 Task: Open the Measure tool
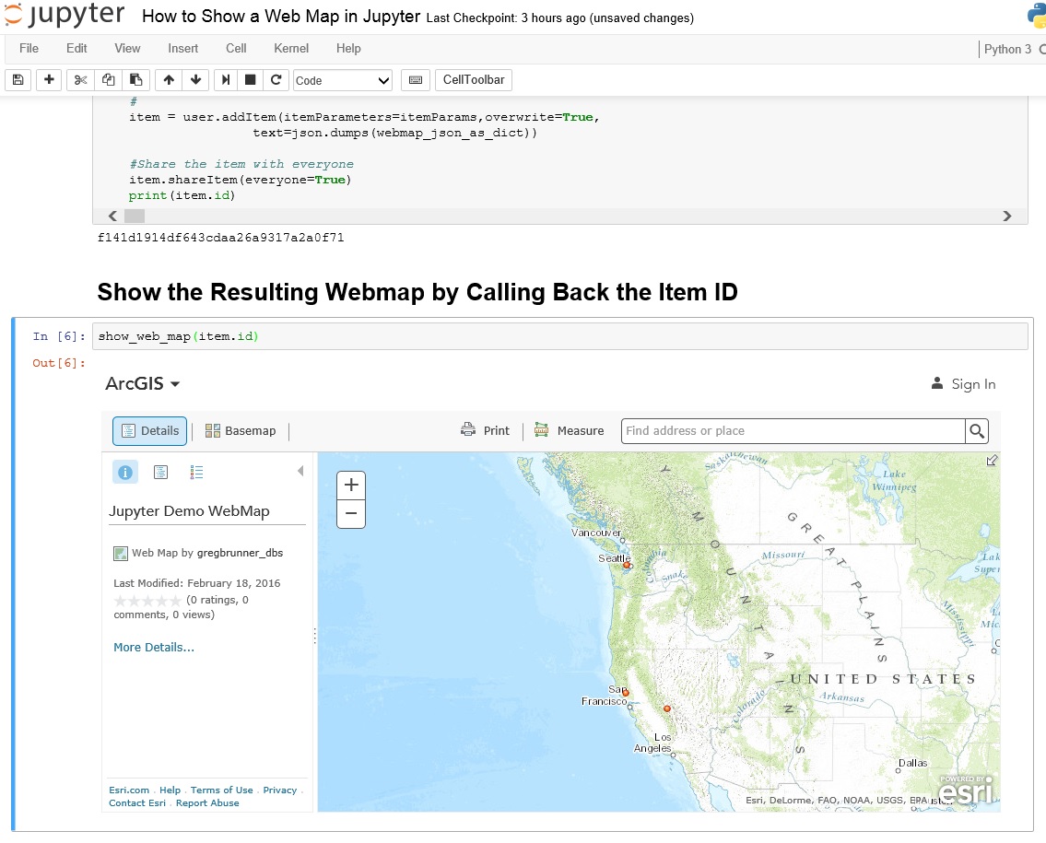[x=569, y=430]
